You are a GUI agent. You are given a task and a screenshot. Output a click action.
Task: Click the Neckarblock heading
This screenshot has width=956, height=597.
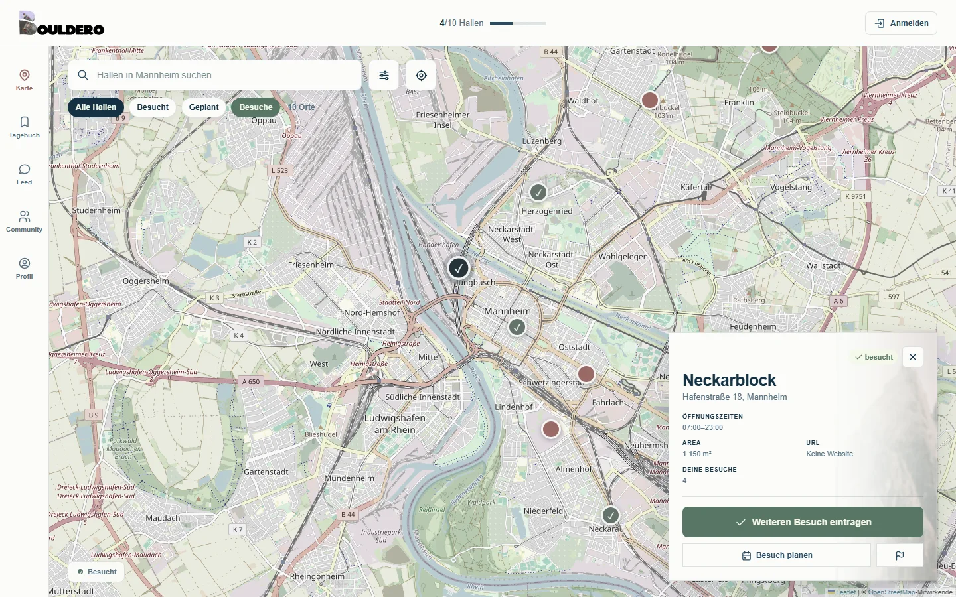729,380
